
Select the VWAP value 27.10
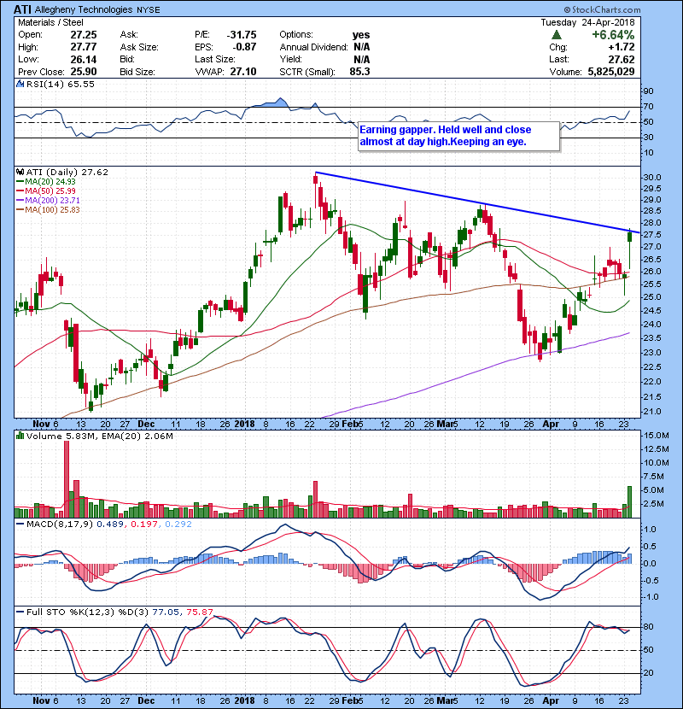[x=243, y=72]
